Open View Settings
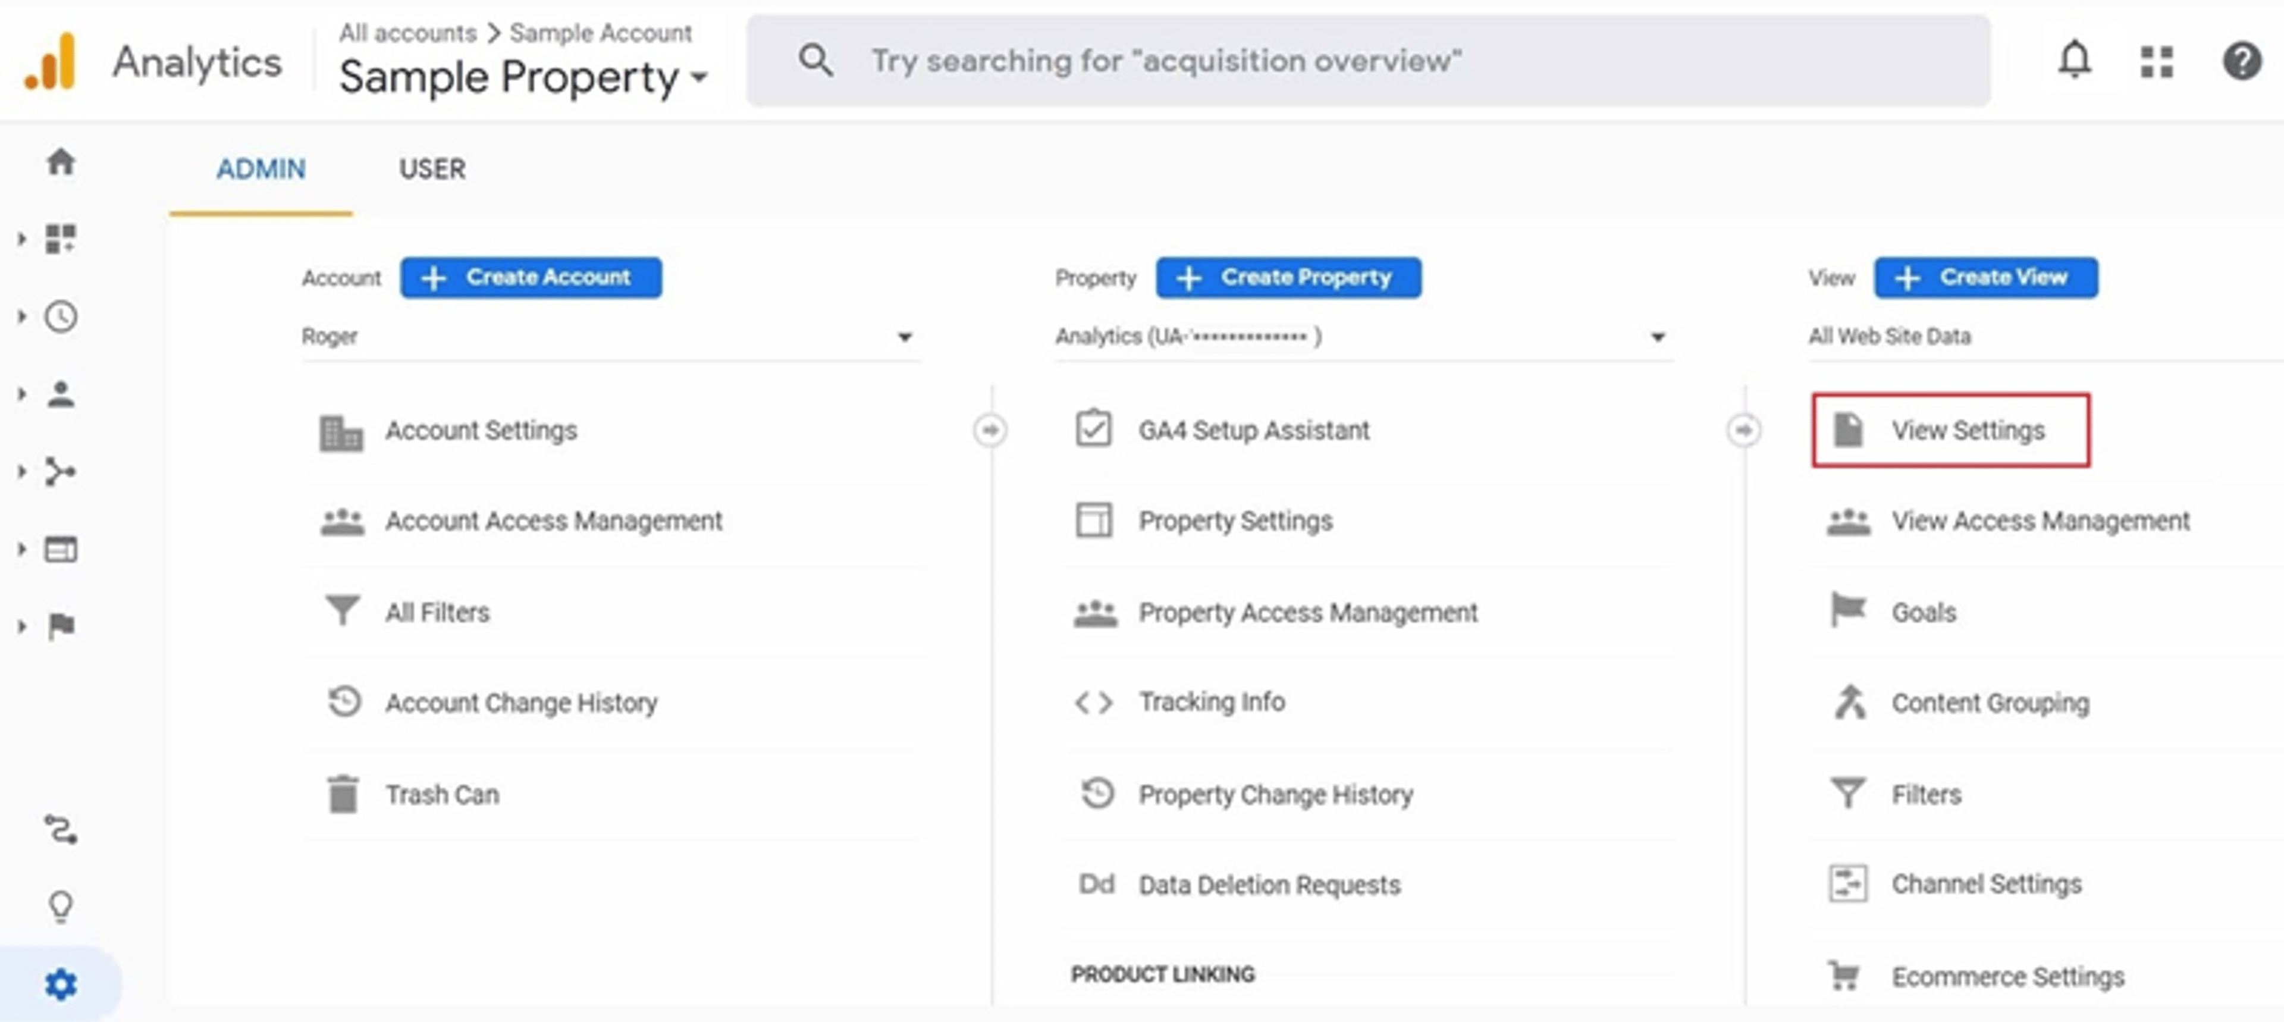Viewport: 2284px width, 1022px height. 1951,430
